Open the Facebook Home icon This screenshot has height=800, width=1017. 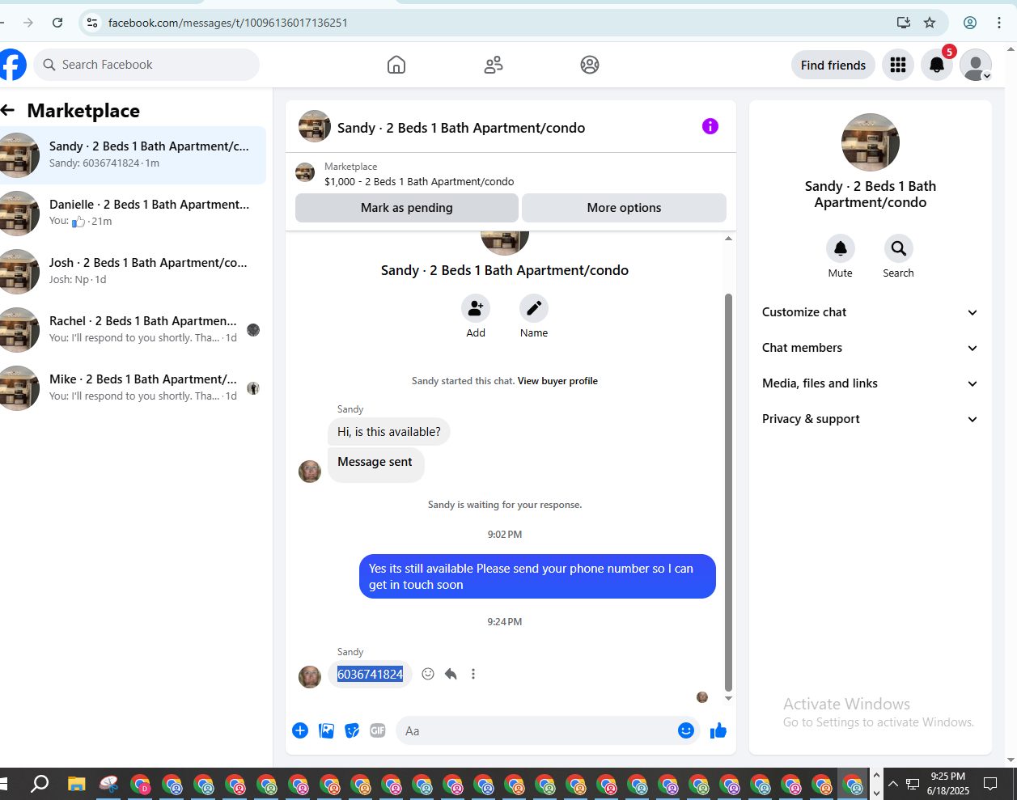pyautogui.click(x=396, y=65)
